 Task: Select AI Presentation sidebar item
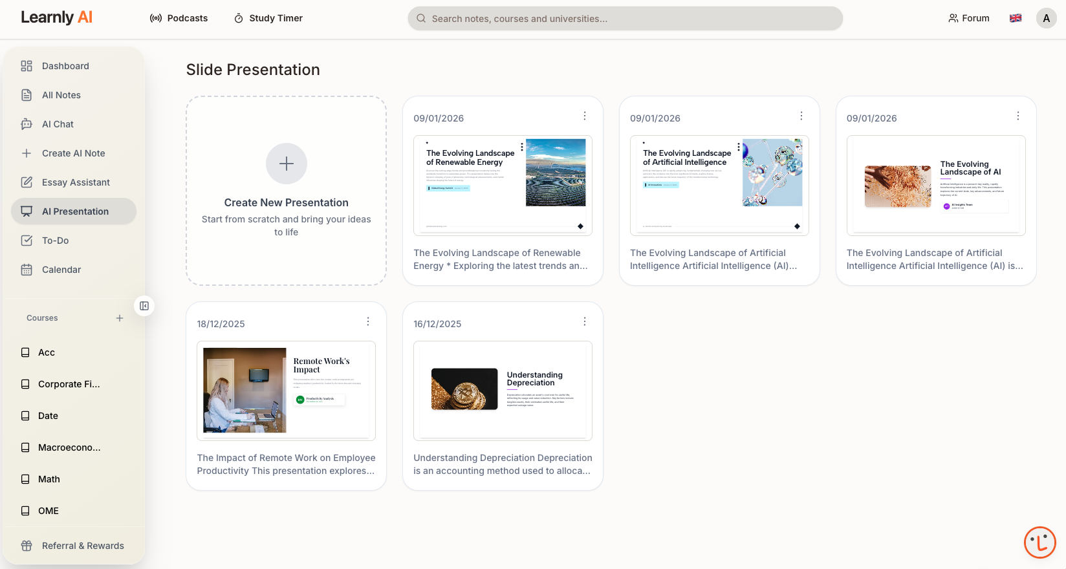74,211
